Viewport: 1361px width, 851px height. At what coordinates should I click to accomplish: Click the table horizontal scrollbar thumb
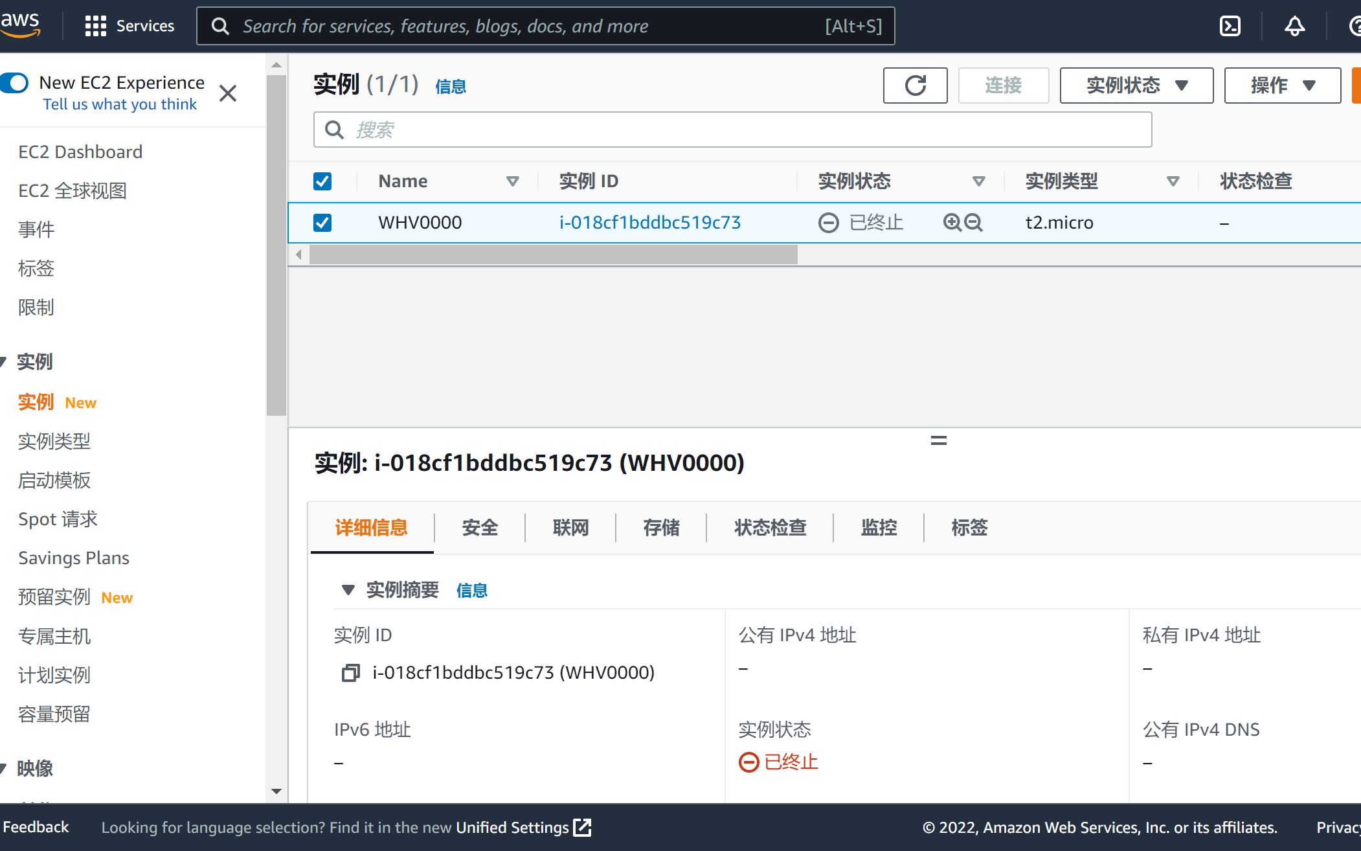click(x=554, y=255)
